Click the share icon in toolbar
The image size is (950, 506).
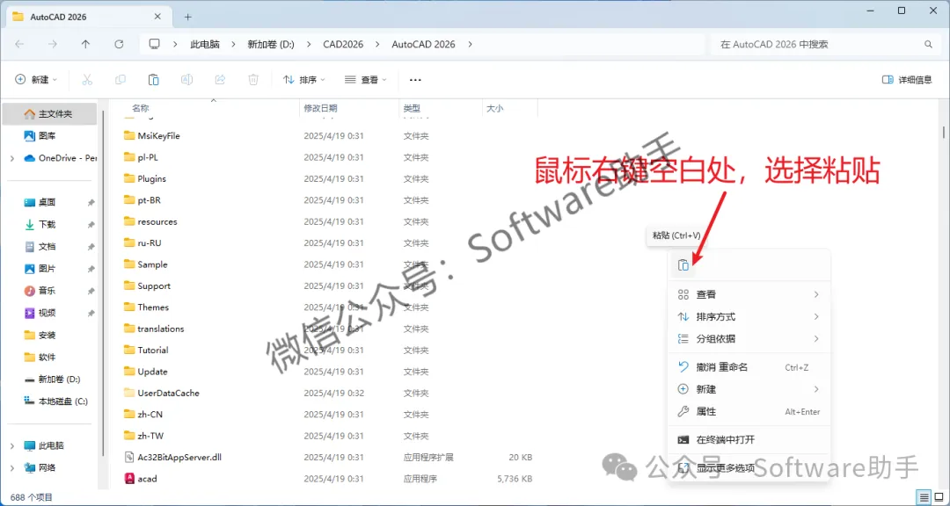(x=220, y=79)
